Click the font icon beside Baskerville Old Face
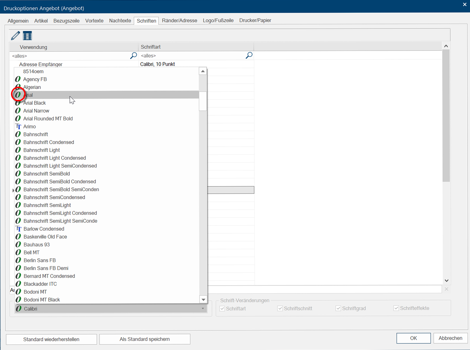Screen dimensions: 470x350 click(x=18, y=237)
